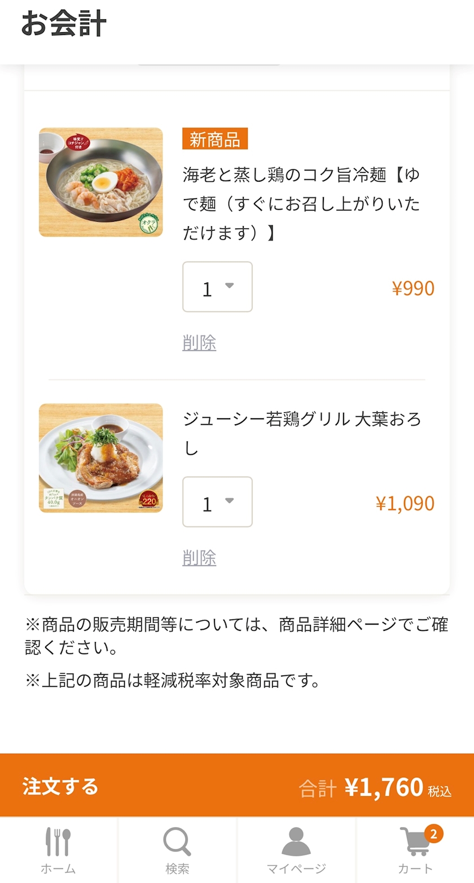Screen dimensions: 474x883
Task: Tap the ¥1,090 price text
Action: (x=405, y=503)
